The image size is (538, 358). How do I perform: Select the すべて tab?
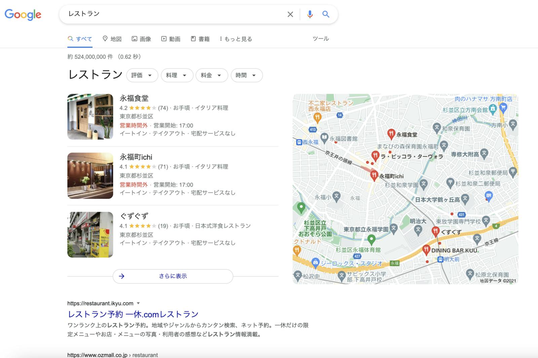(x=80, y=39)
